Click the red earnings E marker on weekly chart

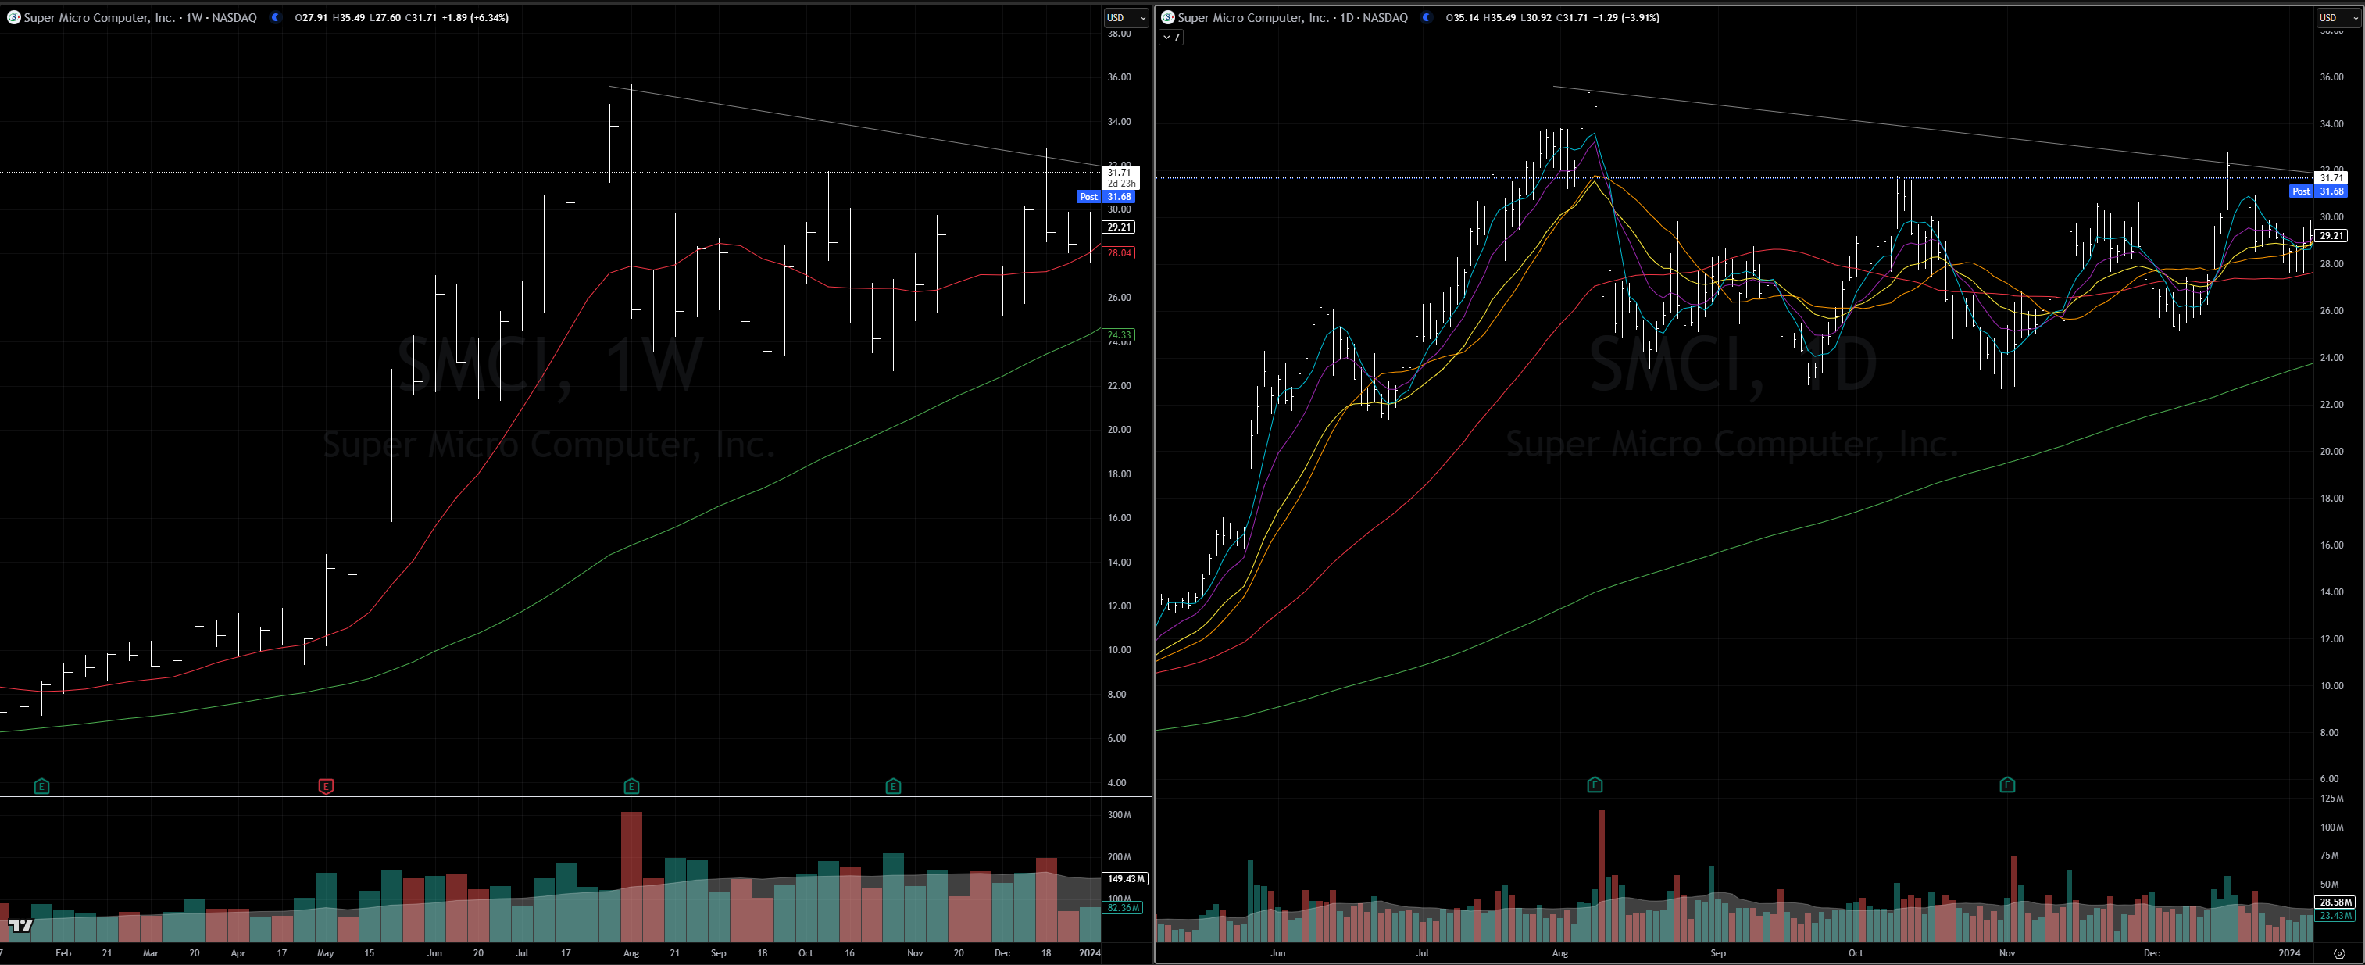point(326,786)
